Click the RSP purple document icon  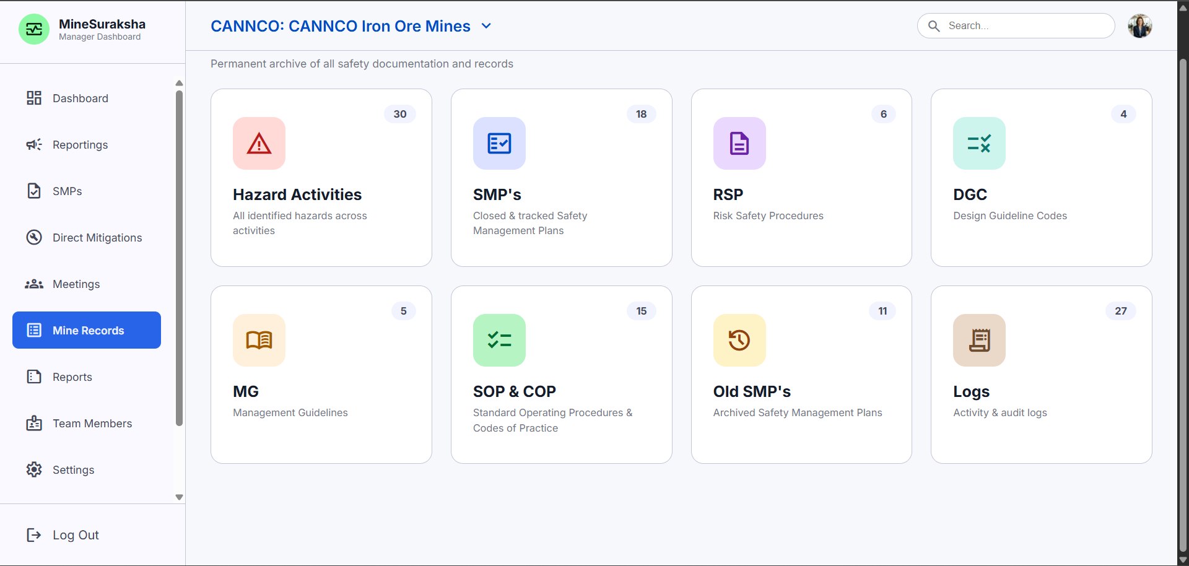coord(739,143)
